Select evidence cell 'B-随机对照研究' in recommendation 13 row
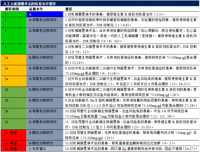Image resolution: width=200 pixels, height=152 pixels. (45, 143)
